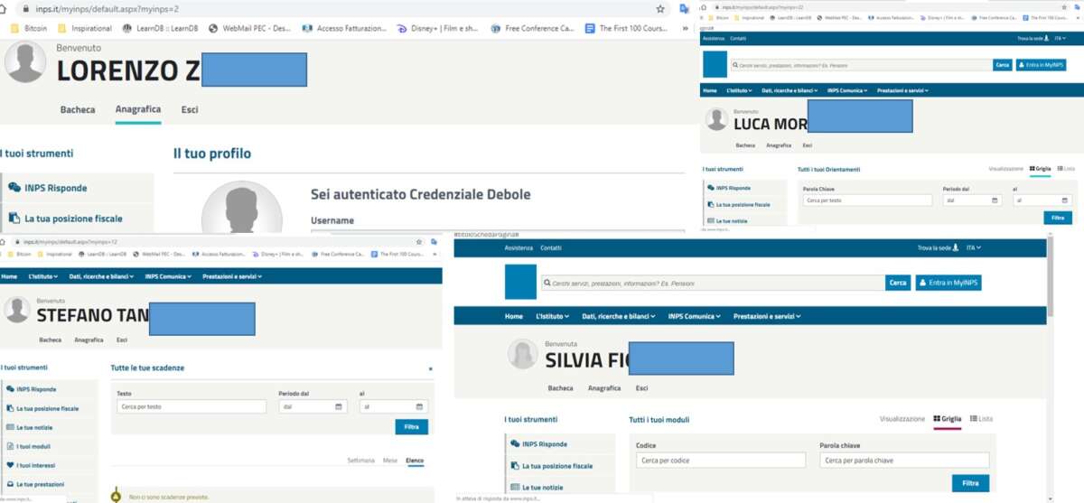Image resolution: width=1084 pixels, height=503 pixels.
Task: Open the Bacheca tab under Lorenzo's name
Action: 78,110
